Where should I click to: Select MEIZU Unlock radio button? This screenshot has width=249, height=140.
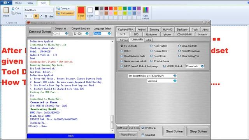click(x=164, y=66)
